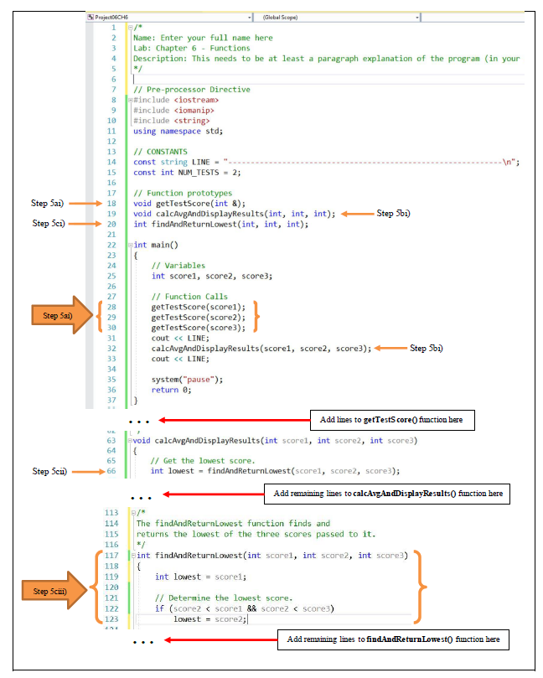This screenshot has height=678, width=543.
Task: Click the 'int score1, score2, score3;' line
Action: coord(212,277)
